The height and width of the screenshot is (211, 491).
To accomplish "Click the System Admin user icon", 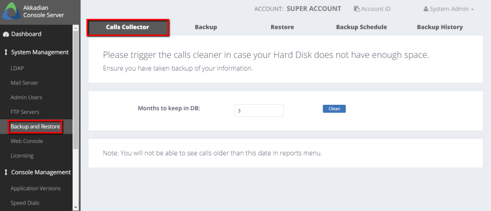I will [426, 9].
